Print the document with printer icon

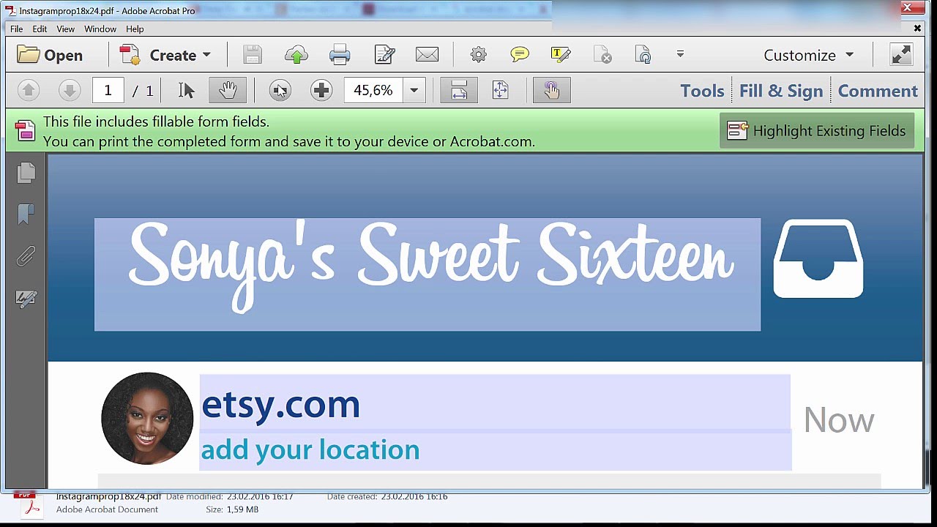coord(340,55)
